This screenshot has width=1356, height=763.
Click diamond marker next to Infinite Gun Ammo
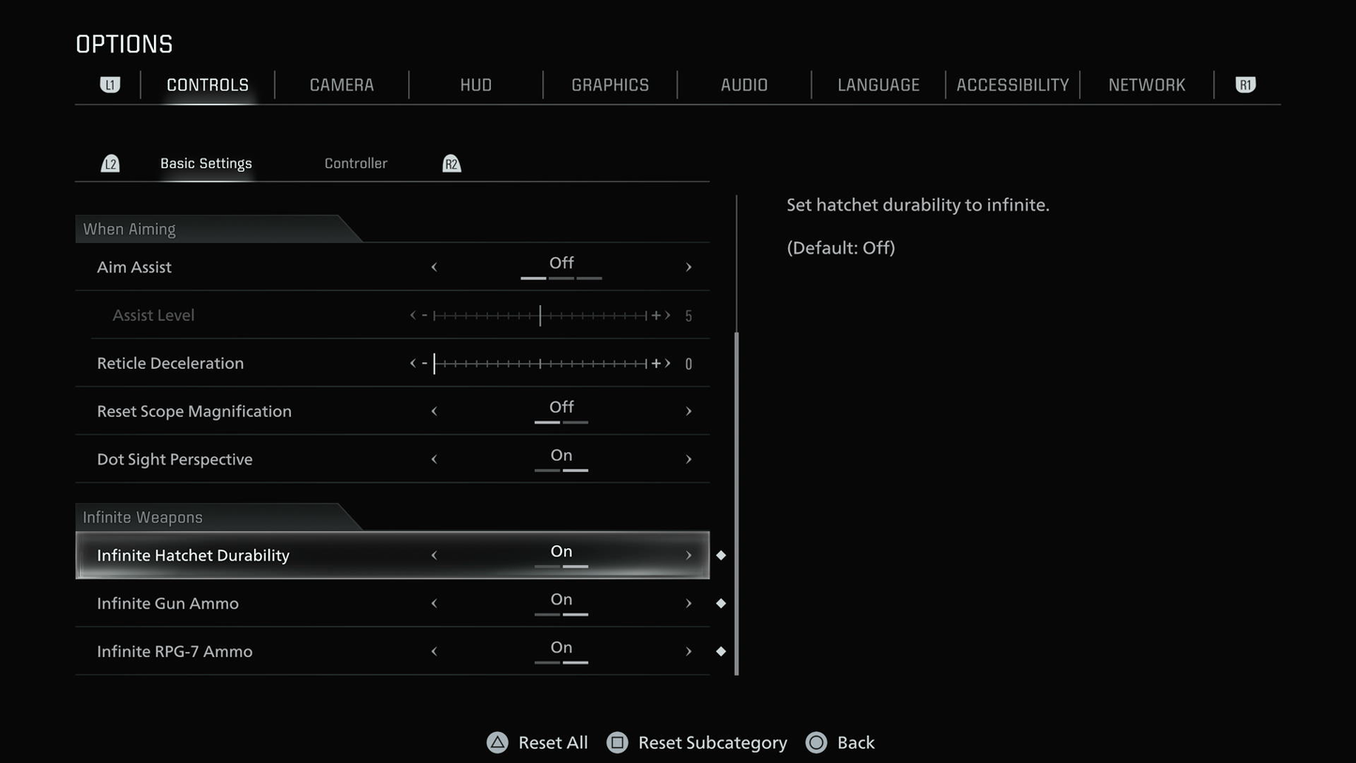pyautogui.click(x=721, y=603)
